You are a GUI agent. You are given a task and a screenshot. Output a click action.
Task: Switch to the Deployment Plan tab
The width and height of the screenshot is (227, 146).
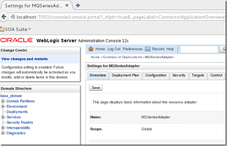(x=125, y=75)
